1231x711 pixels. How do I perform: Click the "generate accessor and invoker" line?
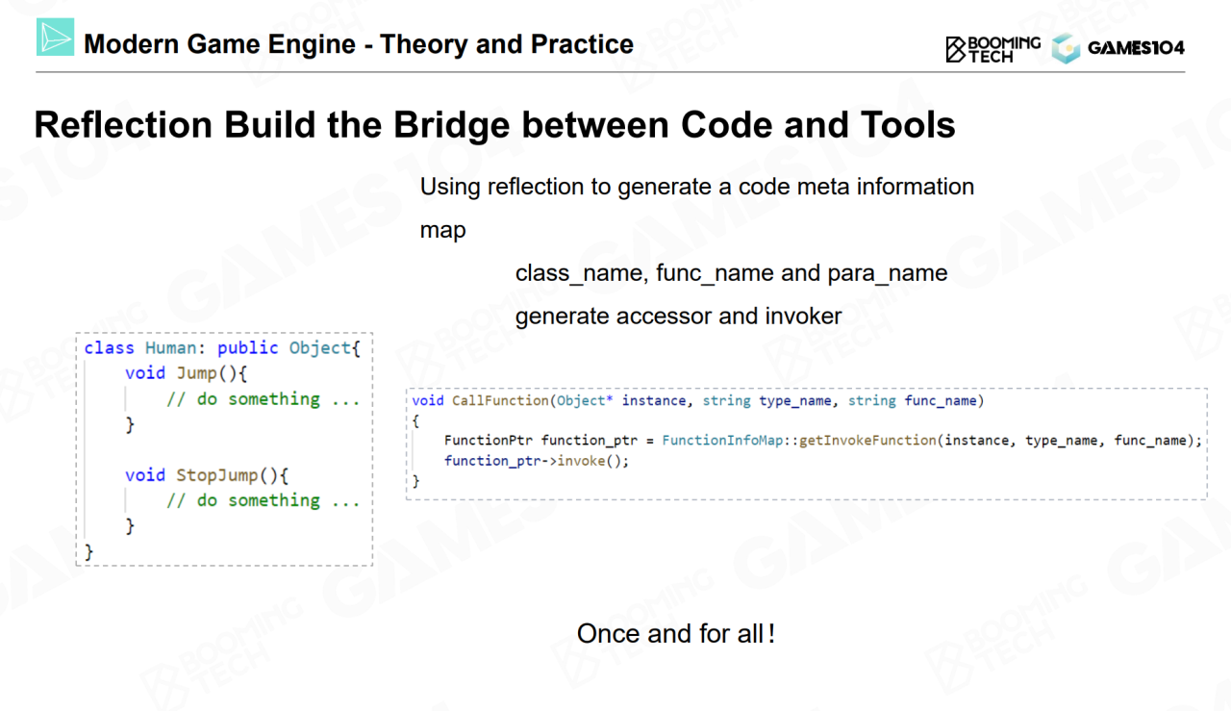[678, 316]
